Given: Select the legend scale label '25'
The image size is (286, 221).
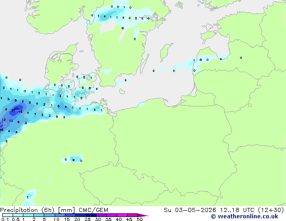Looking at the screenshot, I should point(88,219).
